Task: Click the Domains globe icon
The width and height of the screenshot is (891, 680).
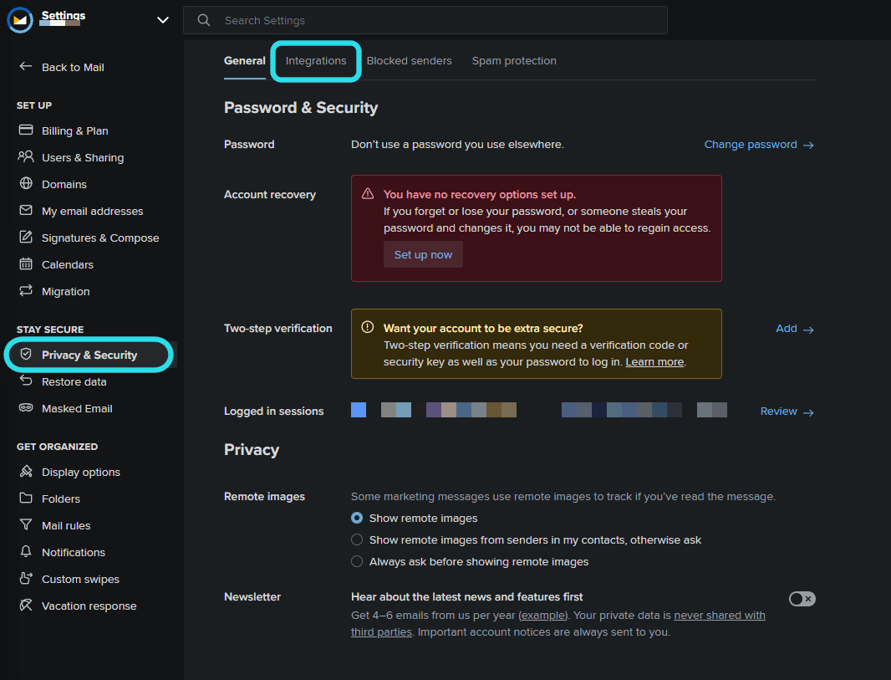Action: tap(26, 184)
